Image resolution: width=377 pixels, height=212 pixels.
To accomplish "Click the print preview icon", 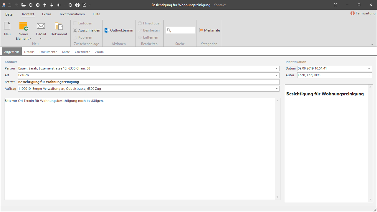I will point(84,5).
